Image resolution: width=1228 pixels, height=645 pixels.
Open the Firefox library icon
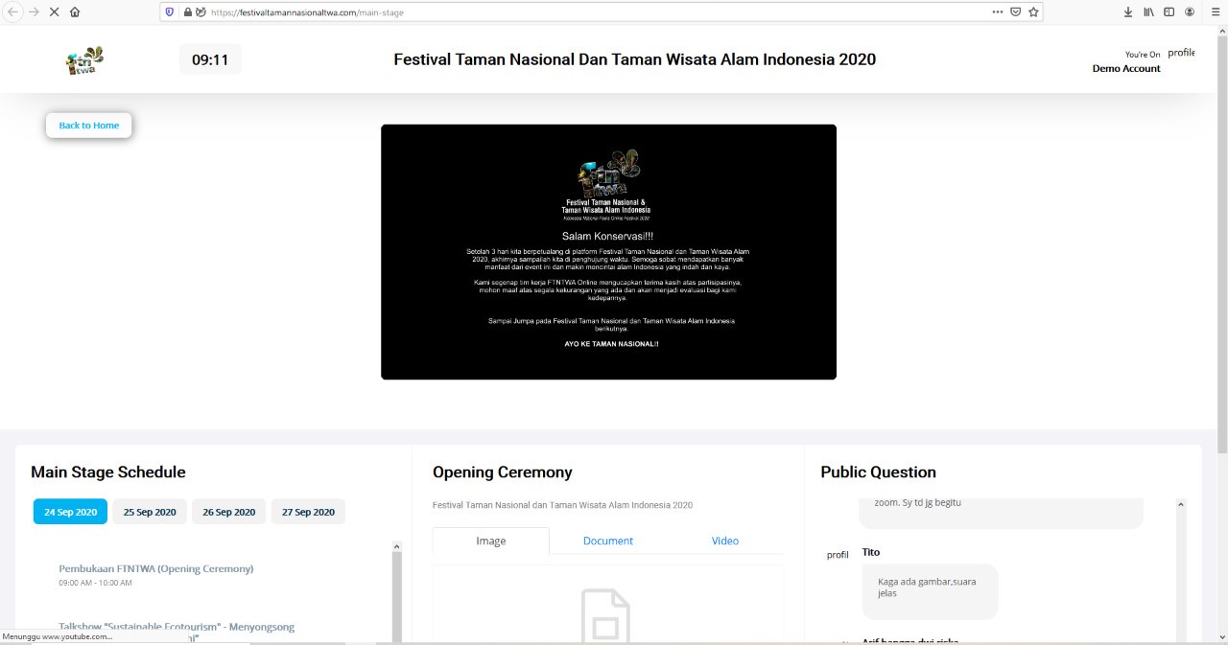coord(1148,12)
